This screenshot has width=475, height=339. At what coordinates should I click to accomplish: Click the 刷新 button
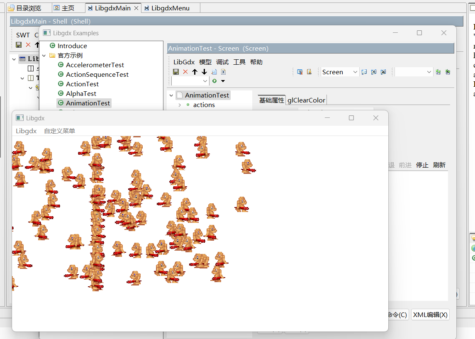click(x=439, y=165)
